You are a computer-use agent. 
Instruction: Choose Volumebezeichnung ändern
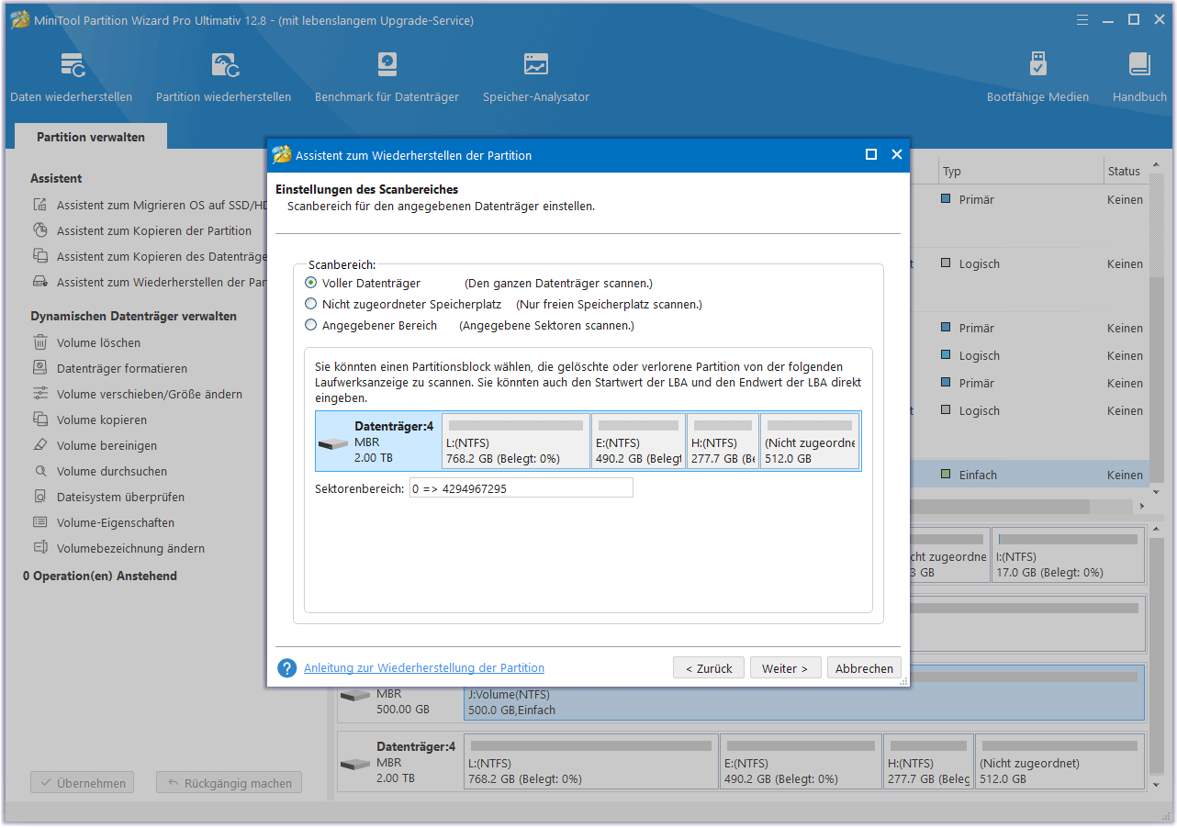click(119, 549)
